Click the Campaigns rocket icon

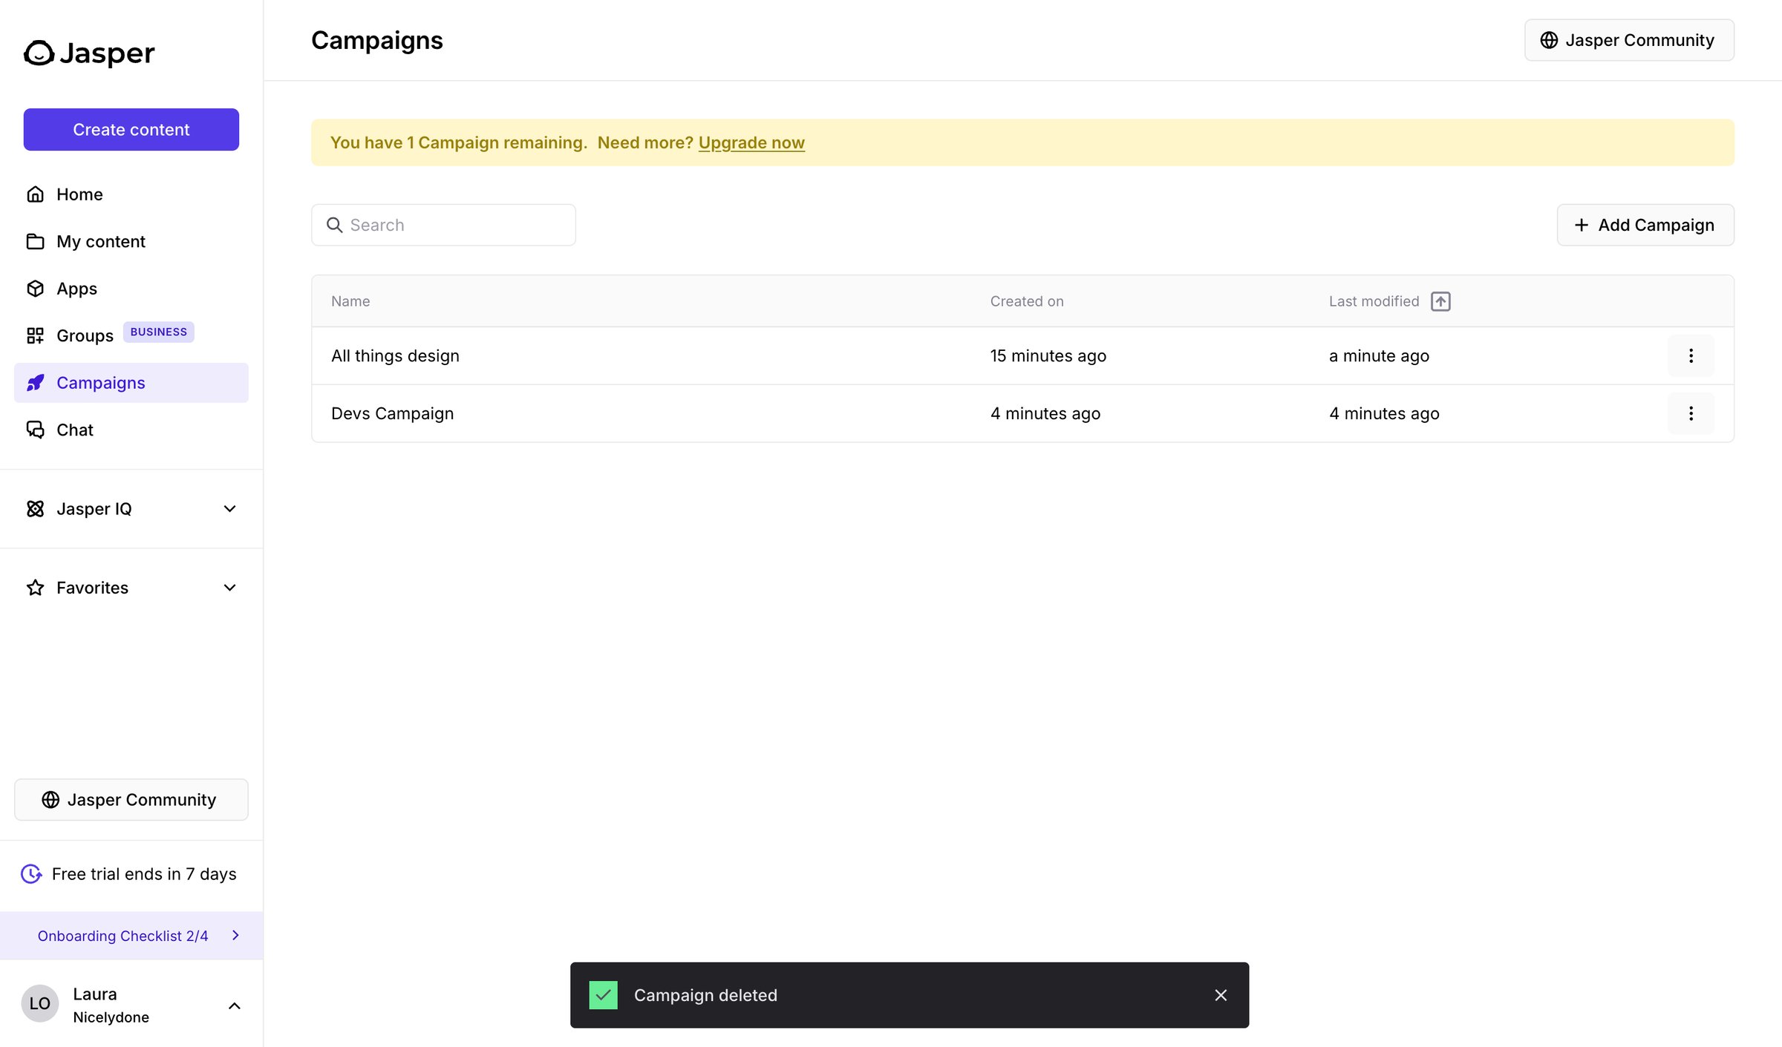35,383
